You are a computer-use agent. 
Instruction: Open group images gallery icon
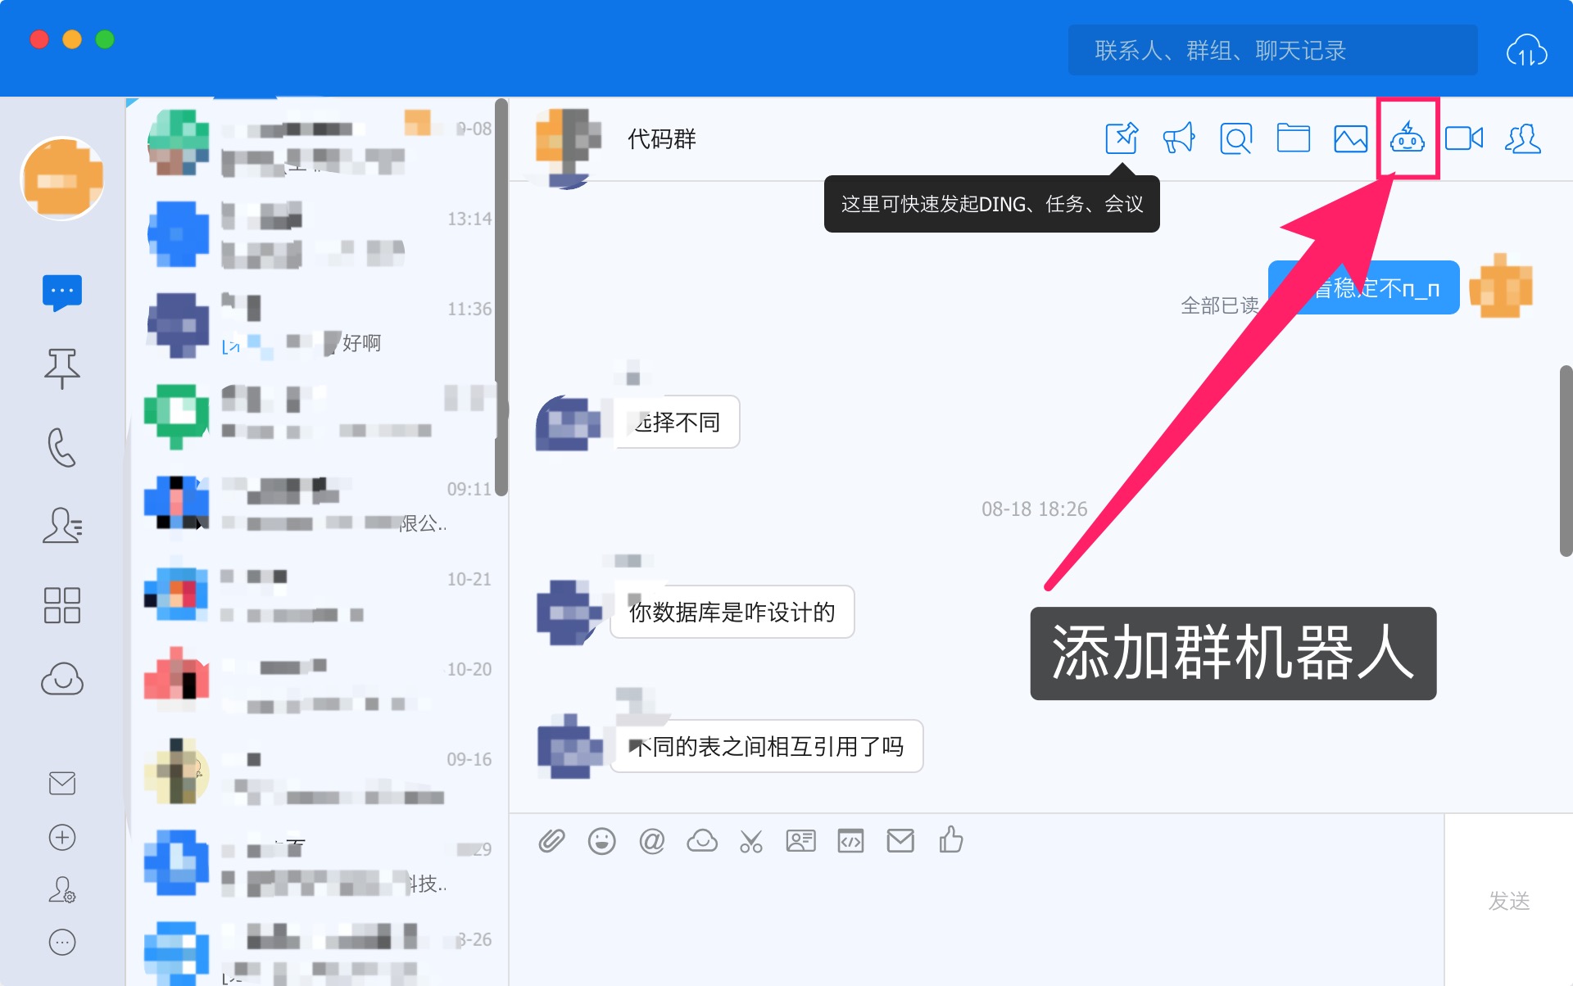click(1350, 138)
